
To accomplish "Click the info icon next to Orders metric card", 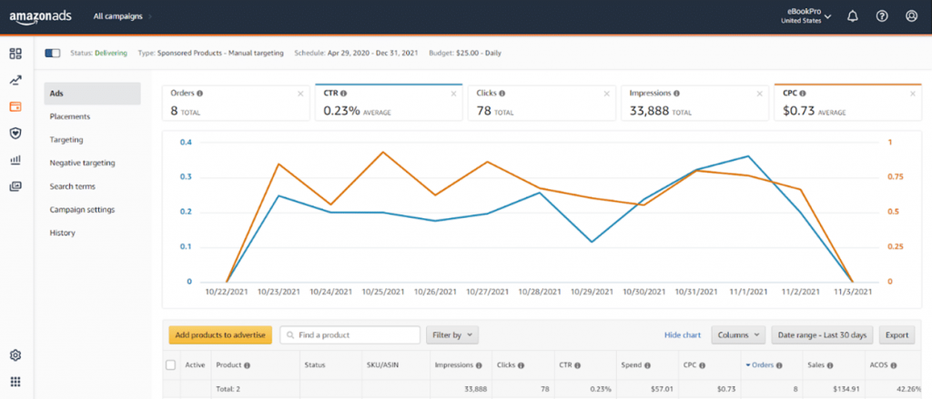I will (x=199, y=94).
